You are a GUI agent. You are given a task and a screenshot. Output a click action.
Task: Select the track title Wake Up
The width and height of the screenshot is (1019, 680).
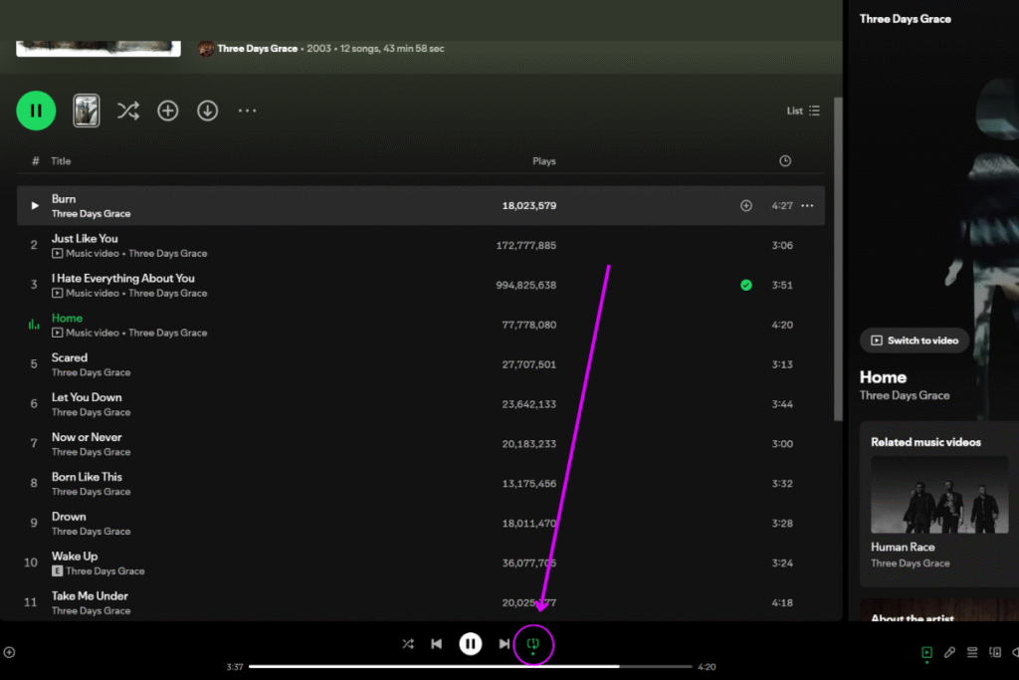(75, 556)
